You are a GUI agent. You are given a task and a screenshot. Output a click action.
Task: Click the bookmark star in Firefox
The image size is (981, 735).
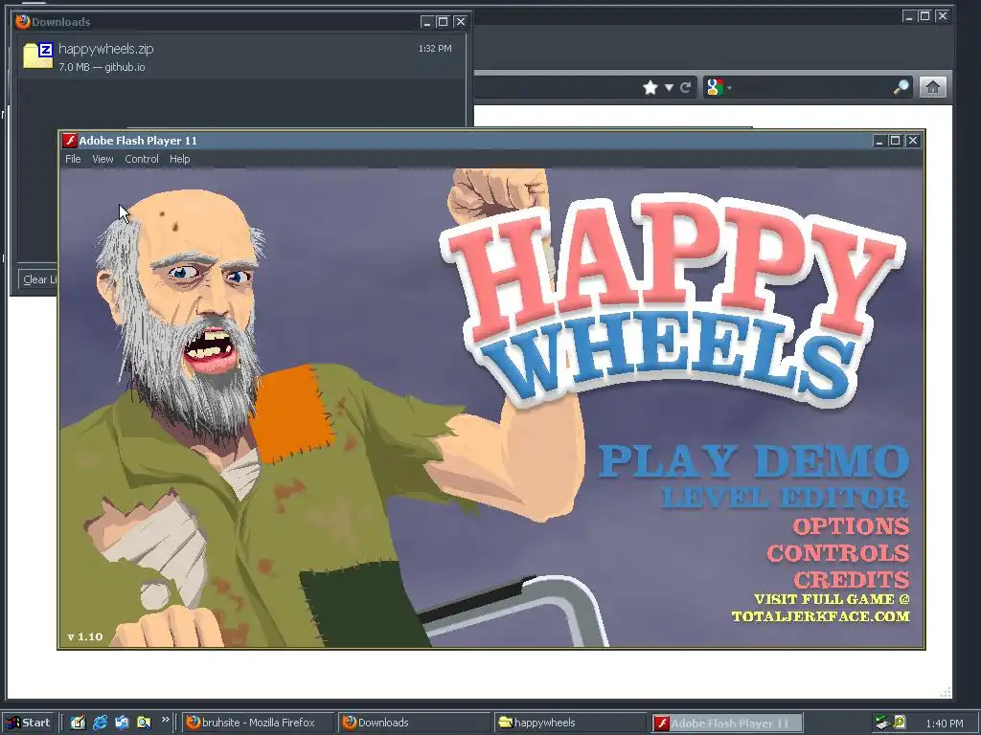coord(650,87)
